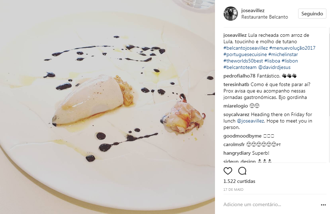The image size is (330, 214).
Task: Click the Adicione um comentário input field
Action: pyautogui.click(x=271, y=205)
